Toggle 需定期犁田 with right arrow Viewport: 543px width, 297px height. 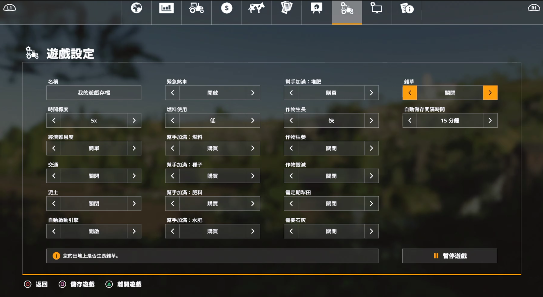pyautogui.click(x=371, y=204)
